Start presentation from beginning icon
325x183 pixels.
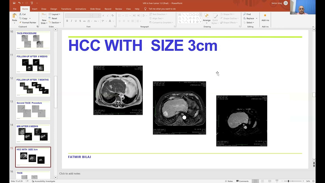[x=32, y=3]
